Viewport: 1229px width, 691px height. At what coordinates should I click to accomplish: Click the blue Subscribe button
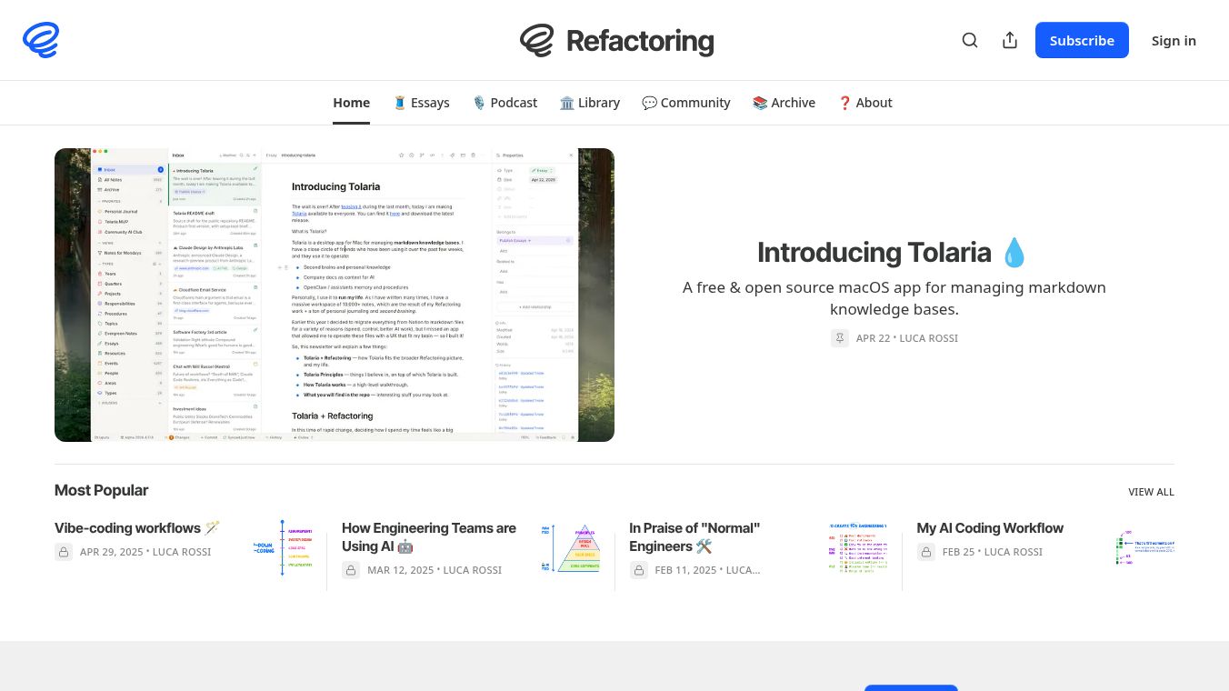[1082, 40]
